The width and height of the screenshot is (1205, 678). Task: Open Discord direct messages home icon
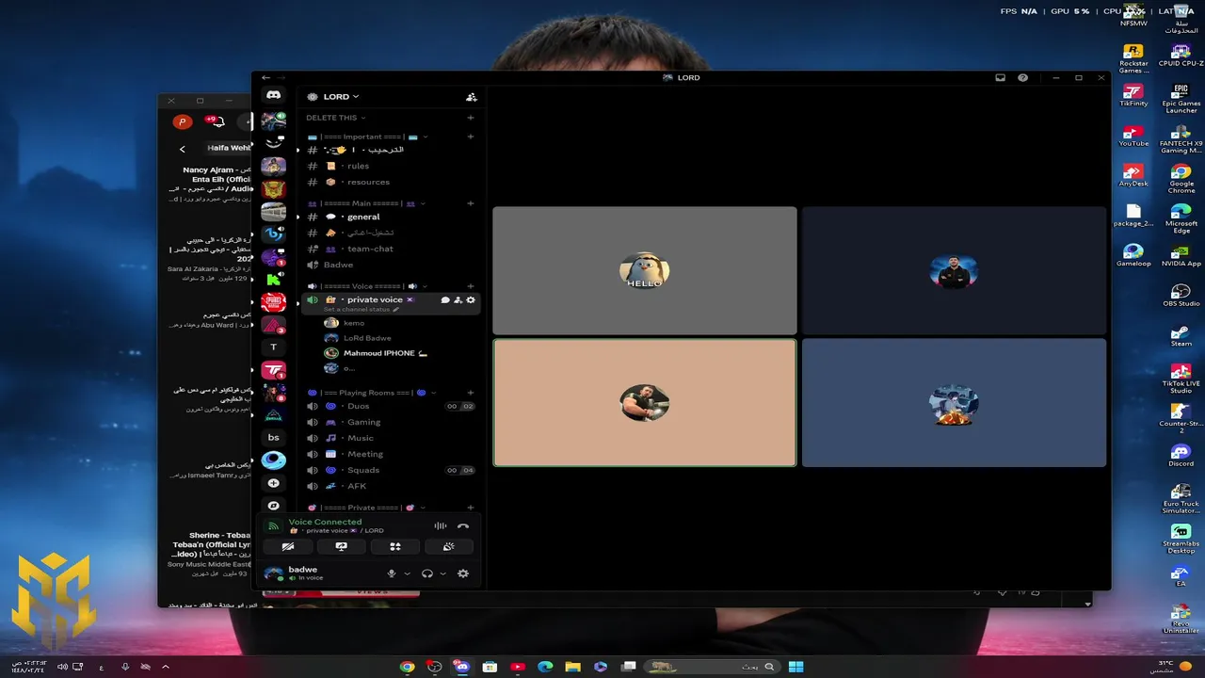[273, 95]
